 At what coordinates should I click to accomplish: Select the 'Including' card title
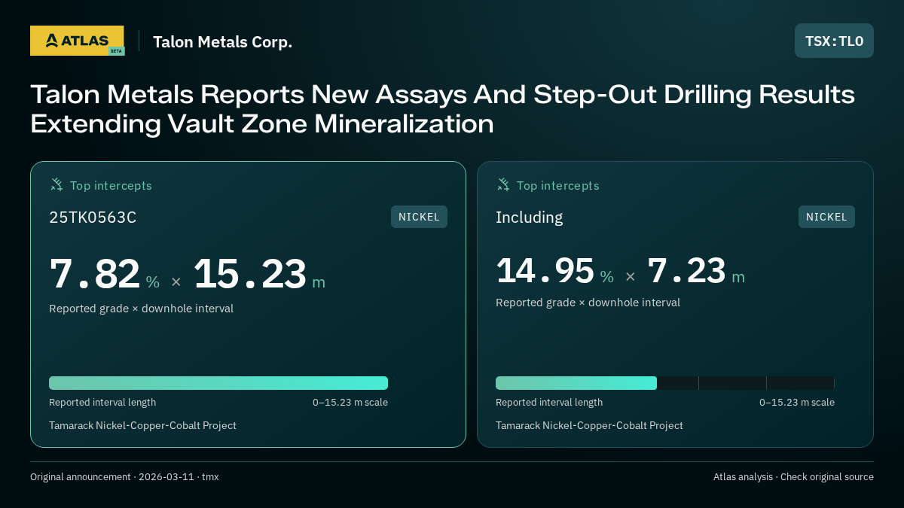[x=529, y=217]
